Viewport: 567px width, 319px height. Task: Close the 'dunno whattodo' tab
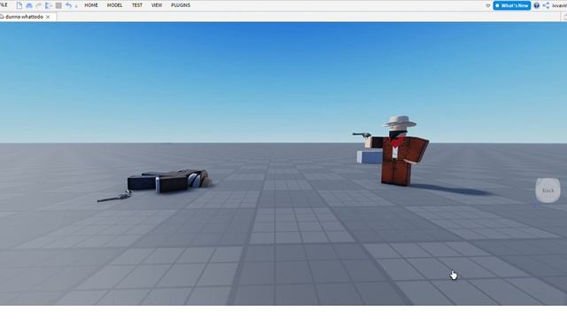pyautogui.click(x=48, y=17)
